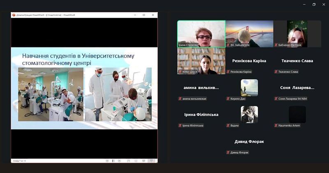
Task: Click Кирило Дао's profile picture
Action: point(249,87)
